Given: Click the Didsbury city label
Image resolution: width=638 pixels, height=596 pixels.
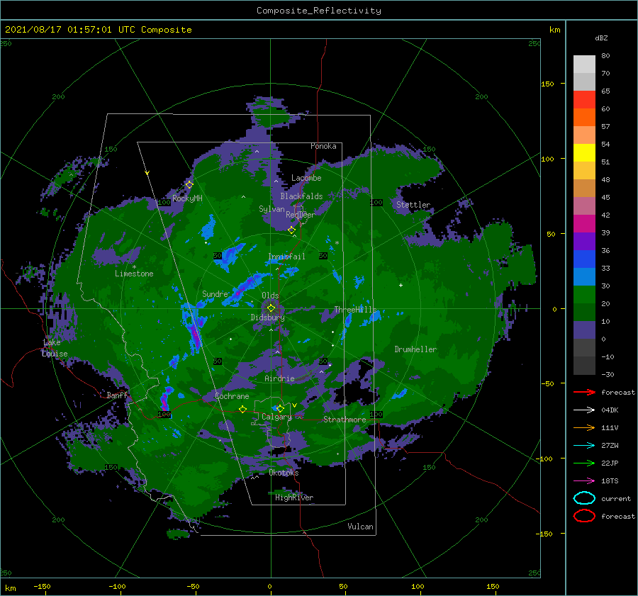Looking at the screenshot, I should pyautogui.click(x=267, y=317).
